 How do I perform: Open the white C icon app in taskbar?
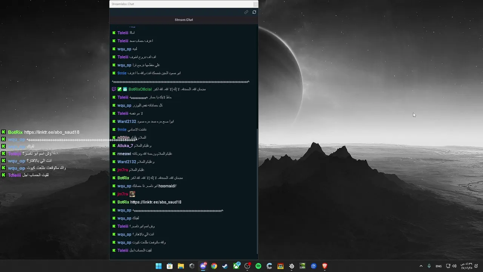(x=269, y=266)
